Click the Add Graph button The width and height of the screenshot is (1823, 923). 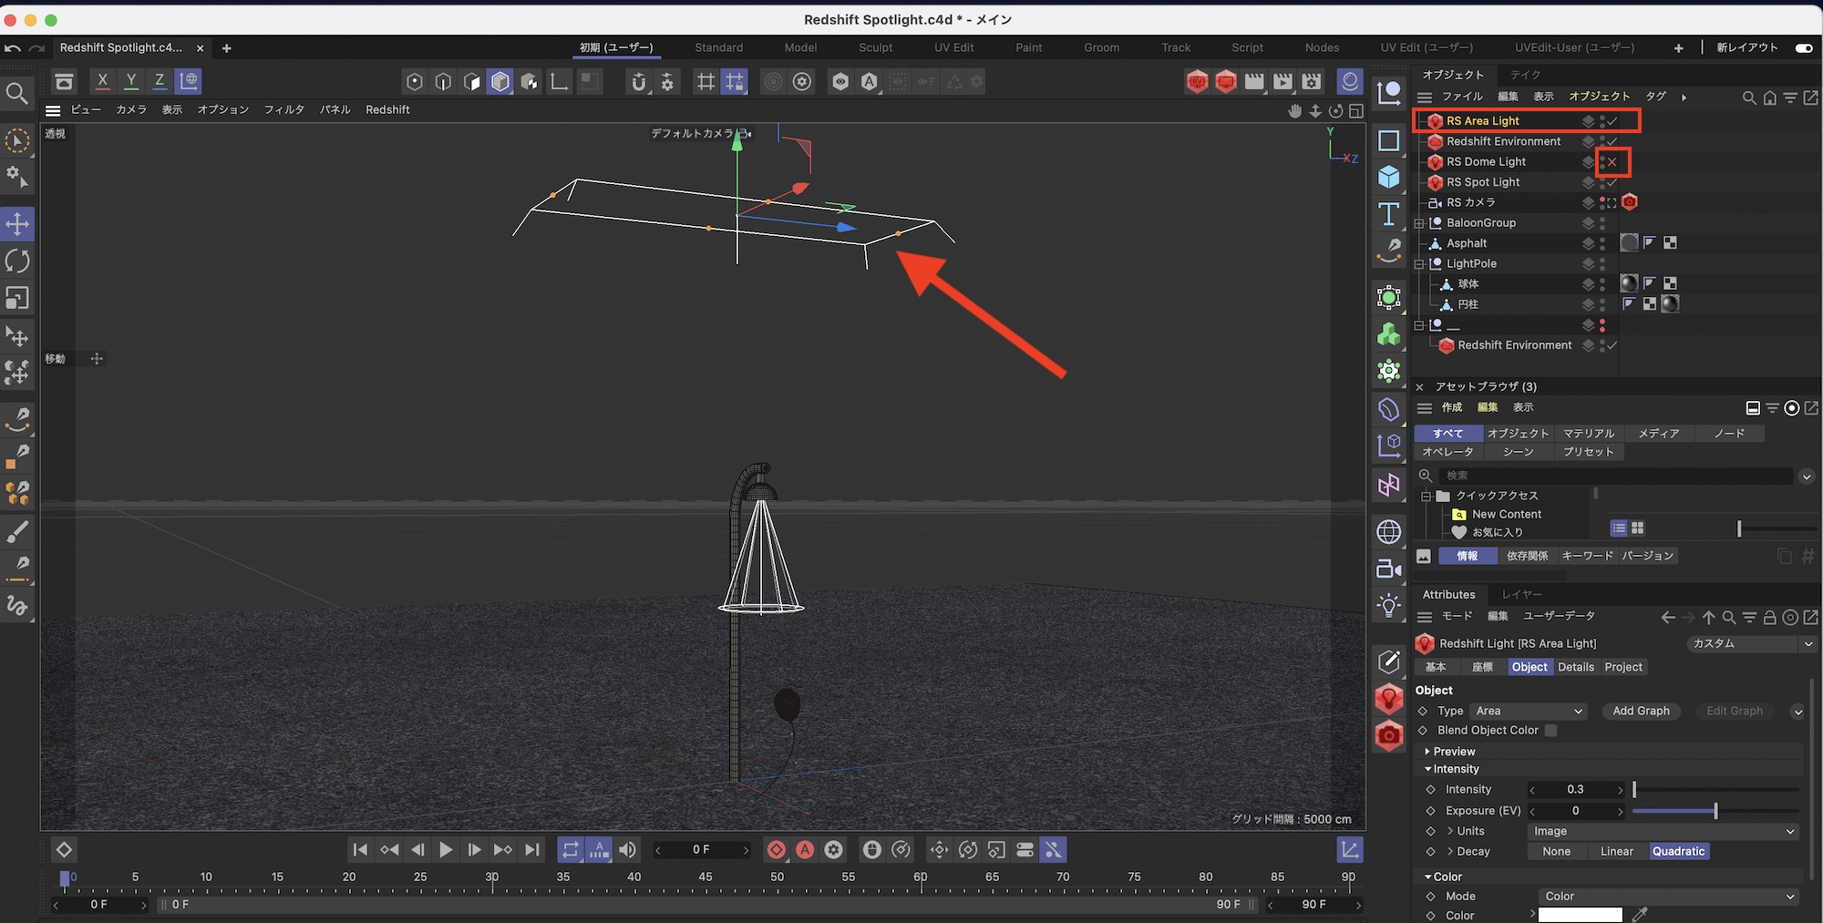click(x=1641, y=711)
